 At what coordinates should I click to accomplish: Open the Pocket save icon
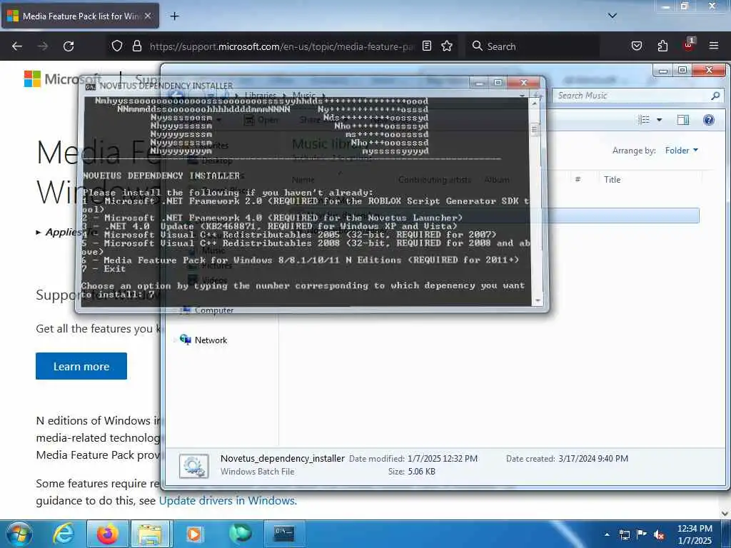(x=636, y=46)
